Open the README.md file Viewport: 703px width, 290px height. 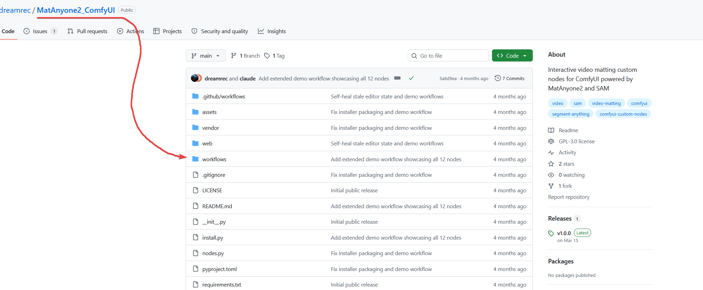coord(217,206)
